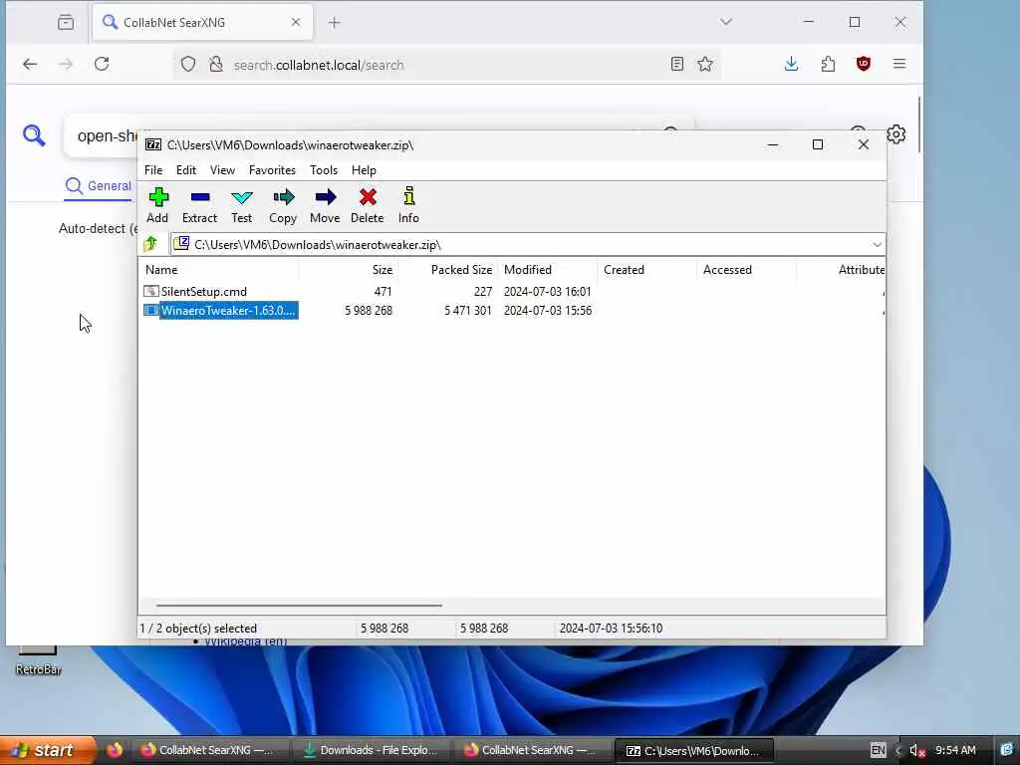Open the Tools menu in 7-Zip

[x=324, y=169]
